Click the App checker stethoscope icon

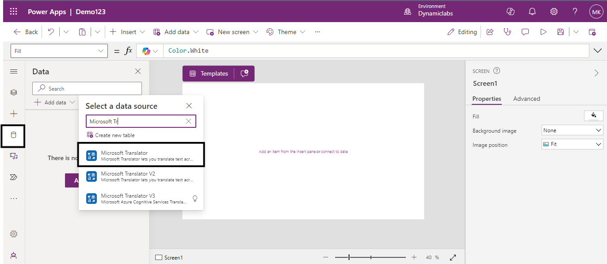(x=507, y=32)
